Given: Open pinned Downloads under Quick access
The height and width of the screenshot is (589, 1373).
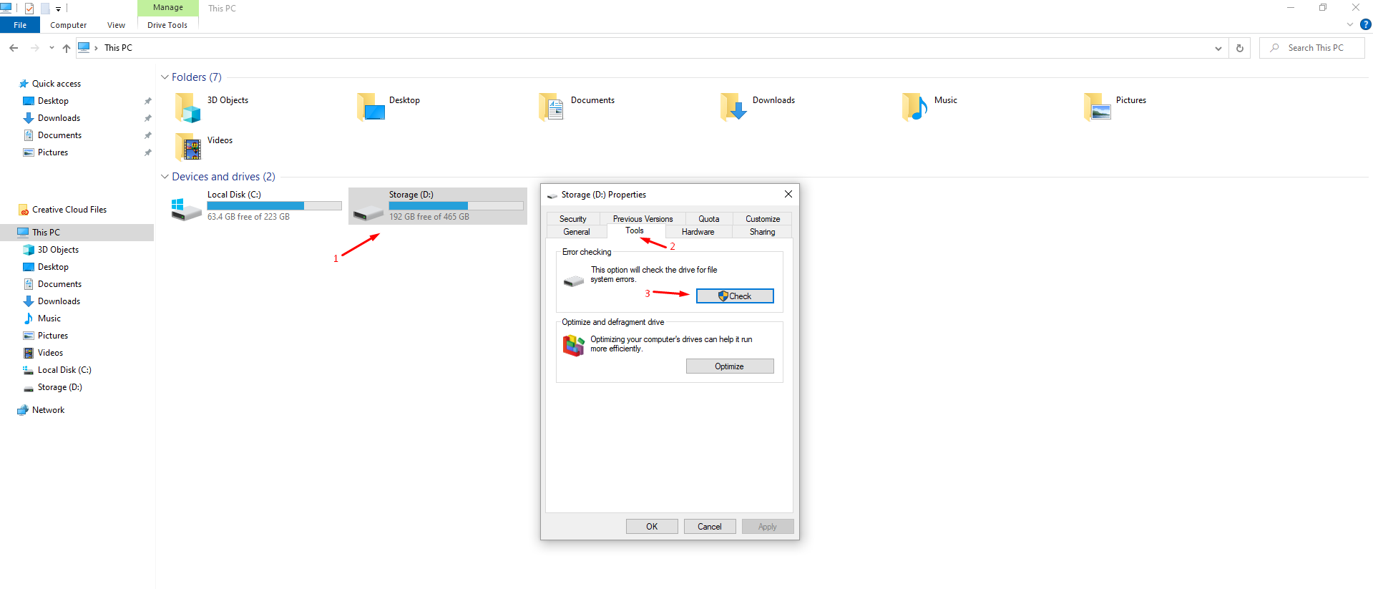Looking at the screenshot, I should [x=59, y=118].
